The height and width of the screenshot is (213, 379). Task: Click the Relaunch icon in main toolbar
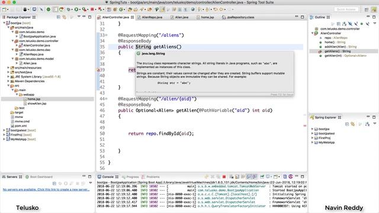click(100, 9)
